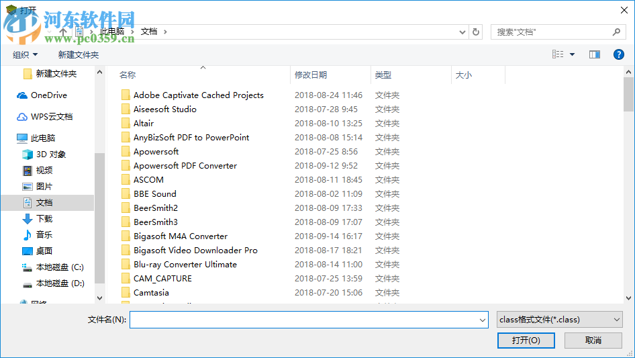The image size is (635, 358).
Task: Click folder icon beside ASCOM
Action: click(126, 180)
